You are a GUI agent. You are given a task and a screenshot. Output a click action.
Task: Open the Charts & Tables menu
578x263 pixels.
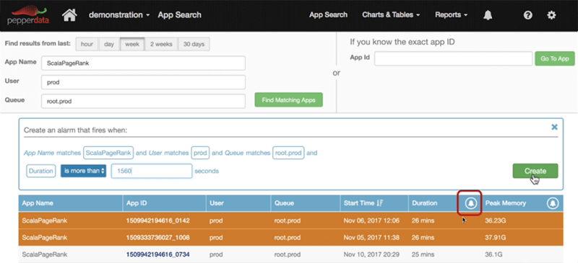tap(391, 15)
